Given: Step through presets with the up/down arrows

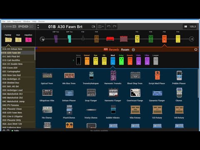Looking at the screenshot, I should (x=38, y=27).
